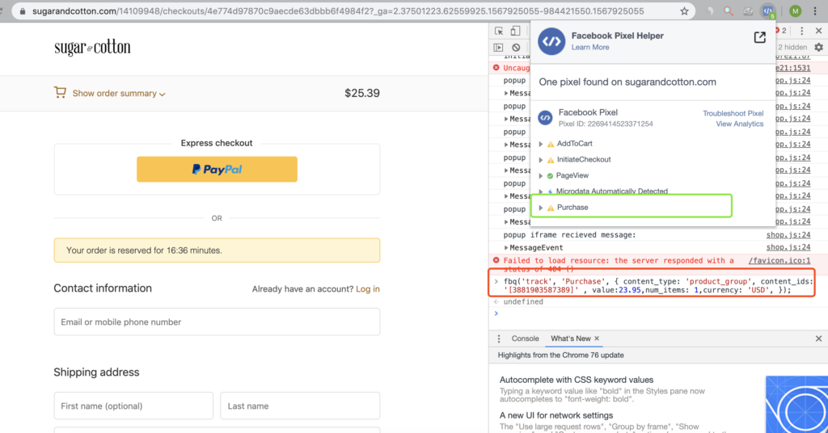
Task: Select the order total $25.39
Action: [362, 94]
